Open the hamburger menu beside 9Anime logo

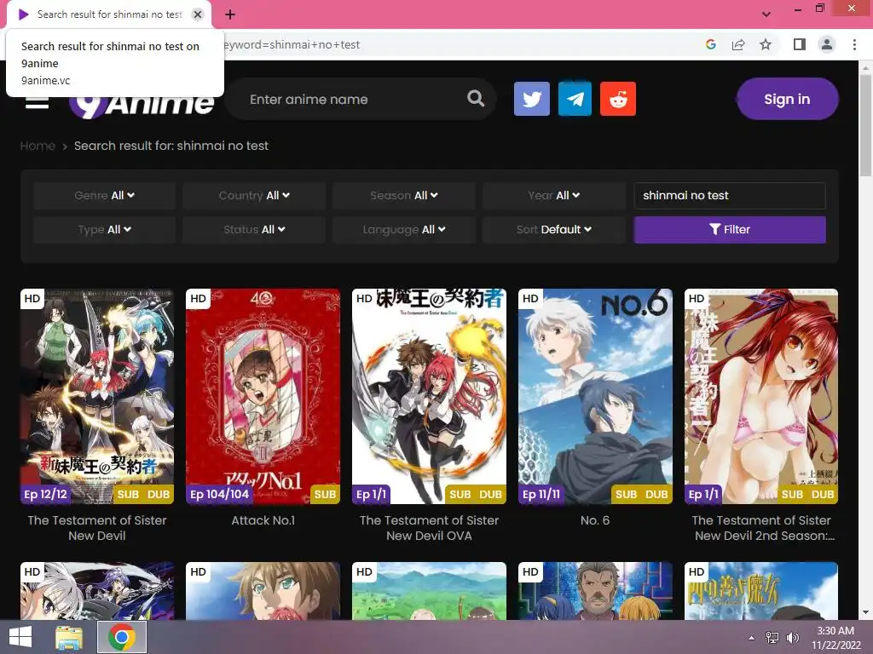(x=37, y=103)
